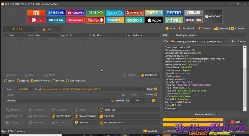Open the Qualcomm Snapdragon section
249x136 pixels.
tap(95, 20)
